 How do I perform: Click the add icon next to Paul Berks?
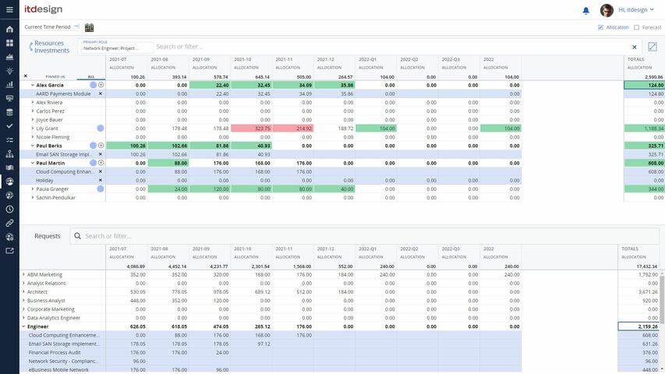click(x=101, y=146)
